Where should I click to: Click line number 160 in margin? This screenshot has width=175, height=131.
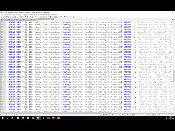(3, 52)
